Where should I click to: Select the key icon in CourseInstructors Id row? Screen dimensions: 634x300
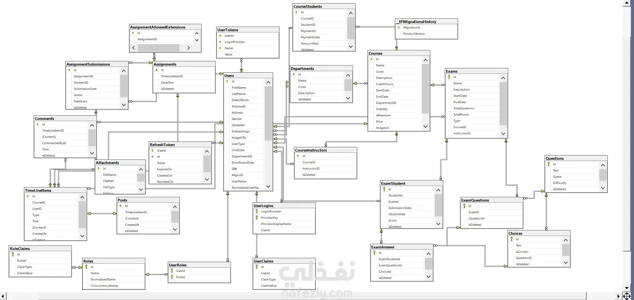click(x=298, y=156)
